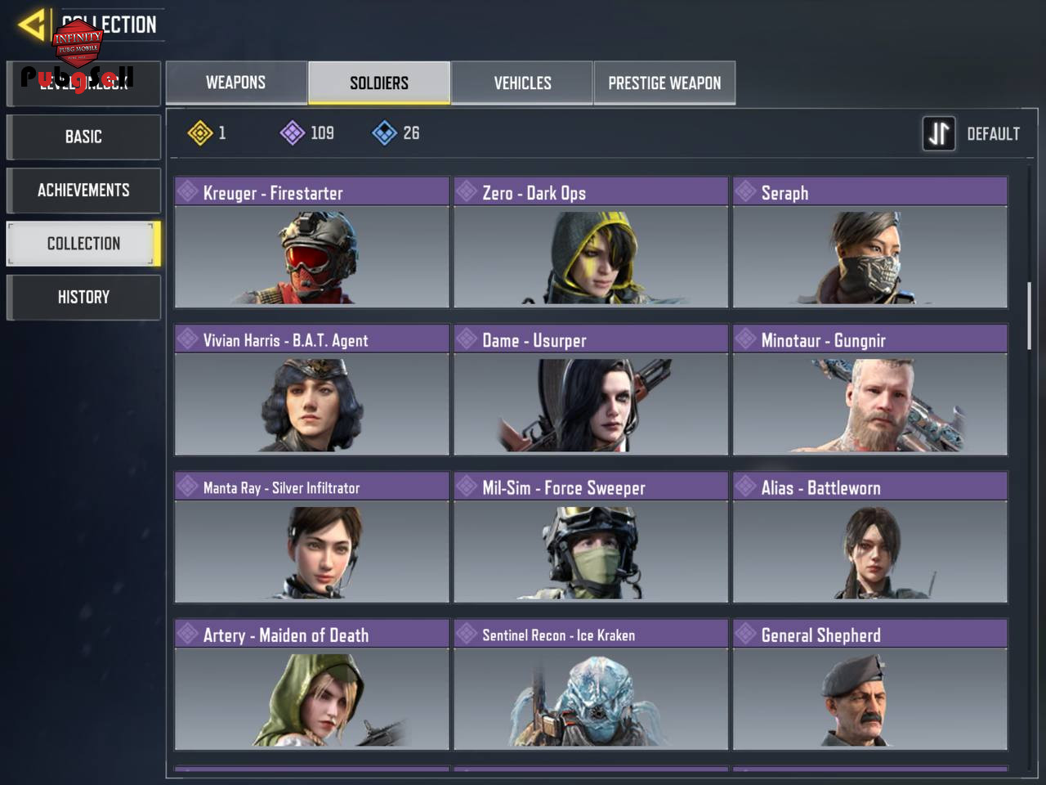Screen dimensions: 1046x785
Task: Select the gold legendary rarity filter icon
Action: [x=200, y=132]
